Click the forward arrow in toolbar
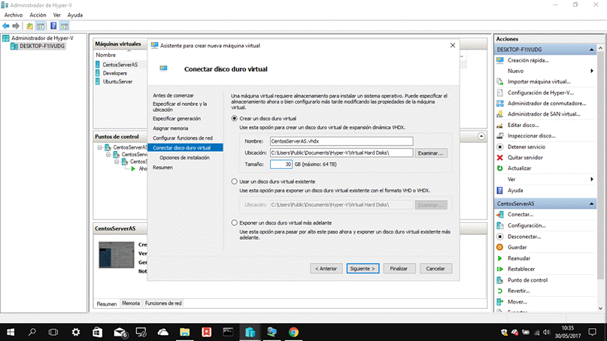The height and width of the screenshot is (341, 607). click(x=16, y=26)
